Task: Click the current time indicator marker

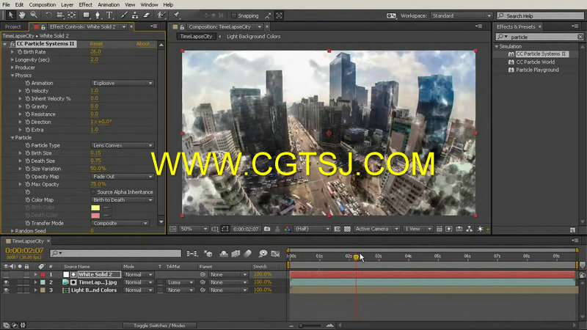Action: point(356,257)
